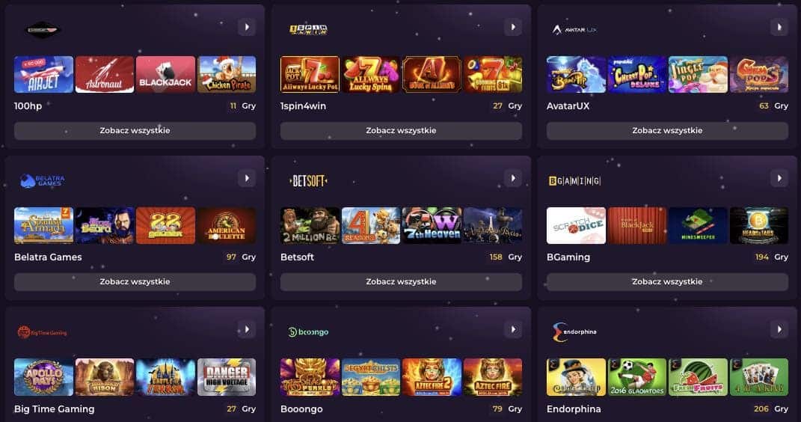
Task: Open the Aztec Fire 2 thumbnail
Action: pos(432,377)
